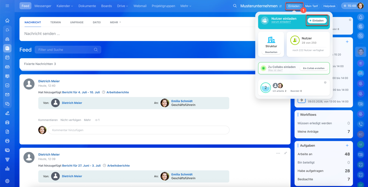The width and height of the screenshot is (368, 187).
Task: Click the + Einladen button in popup
Action: tap(317, 21)
